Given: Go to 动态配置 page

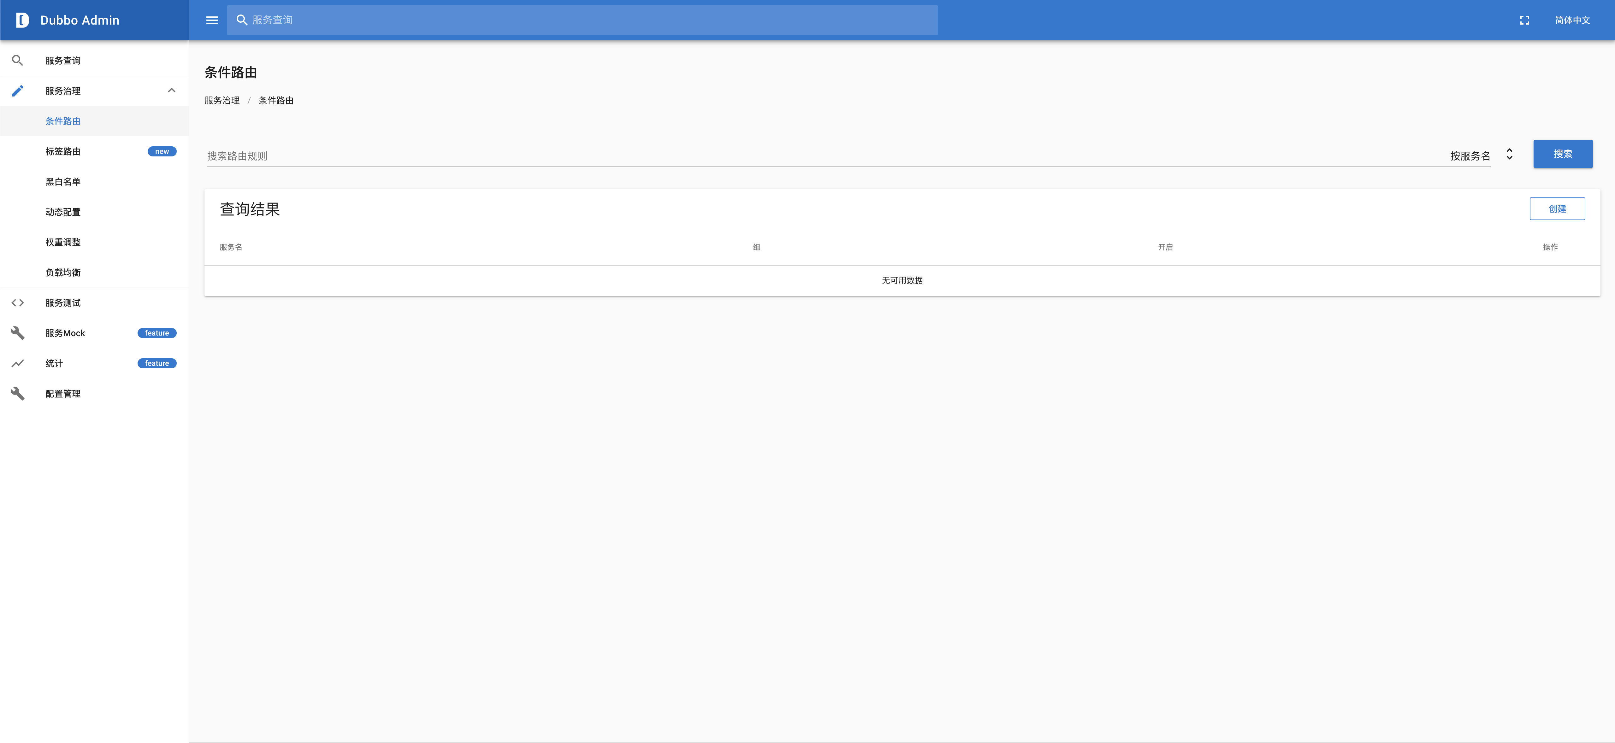Looking at the screenshot, I should pyautogui.click(x=63, y=212).
